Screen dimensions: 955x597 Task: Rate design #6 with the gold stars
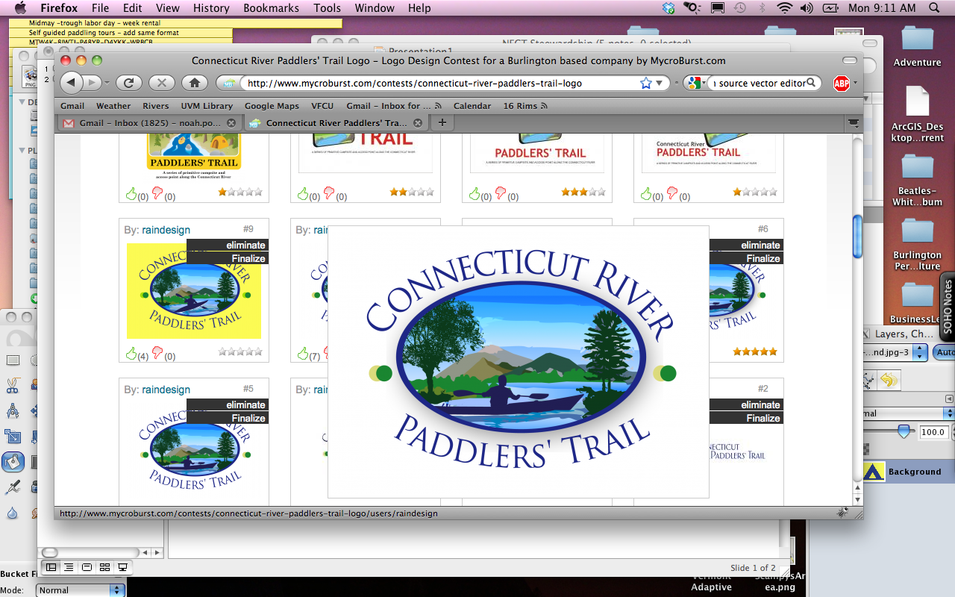(754, 351)
